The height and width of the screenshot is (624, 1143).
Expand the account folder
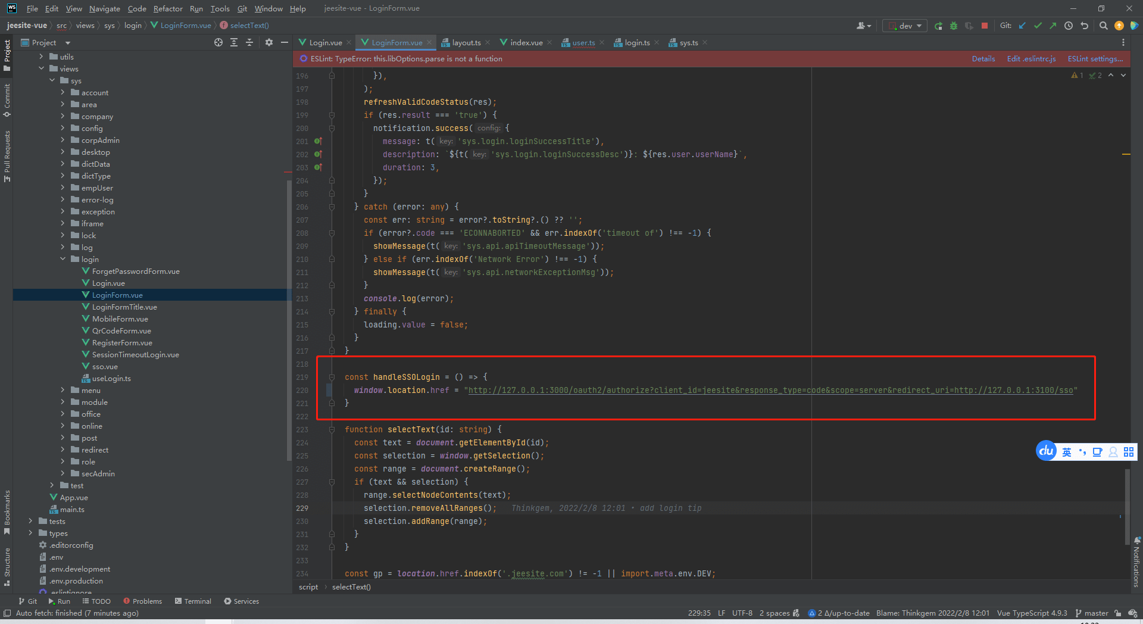(x=63, y=92)
